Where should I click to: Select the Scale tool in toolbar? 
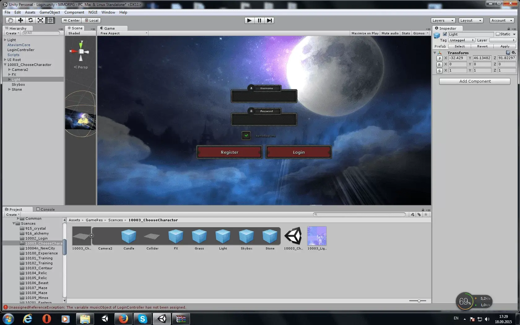pos(40,20)
